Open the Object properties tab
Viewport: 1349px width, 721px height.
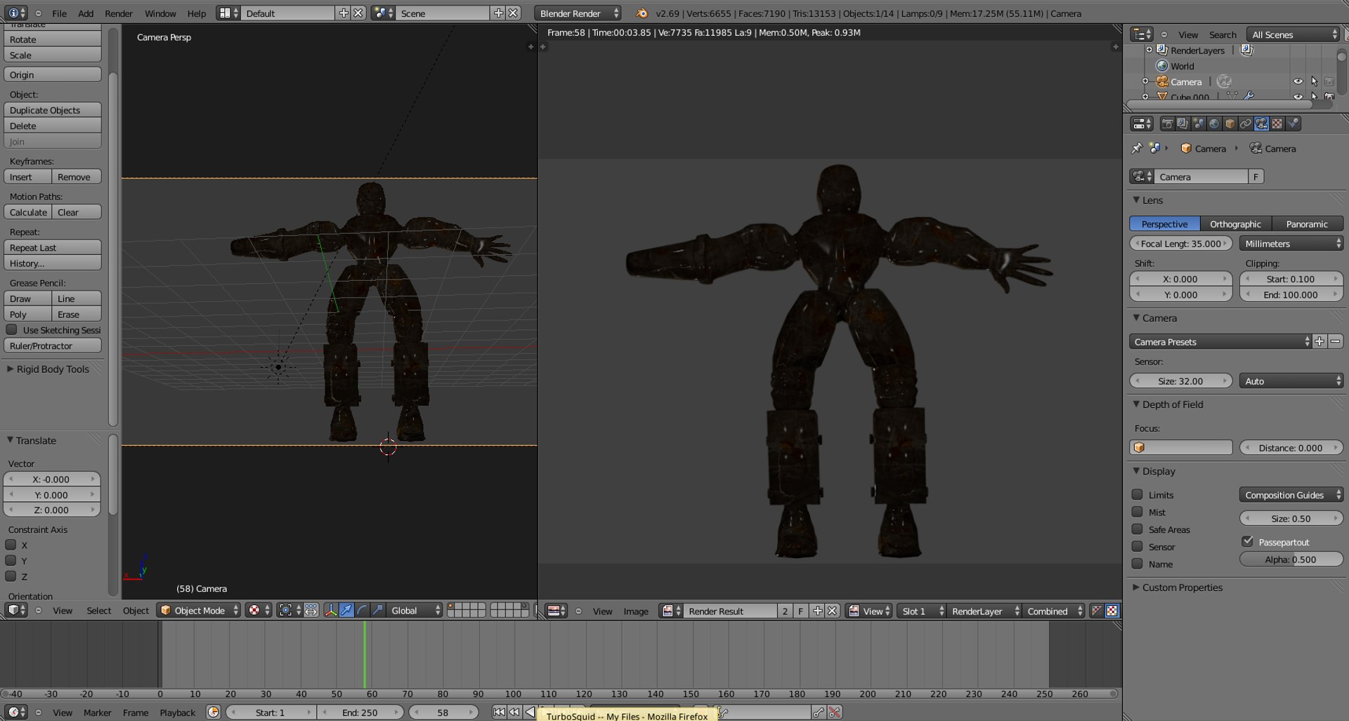pos(1230,124)
